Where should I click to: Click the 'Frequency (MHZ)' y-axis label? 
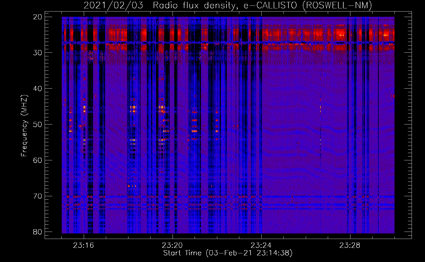click(x=24, y=126)
